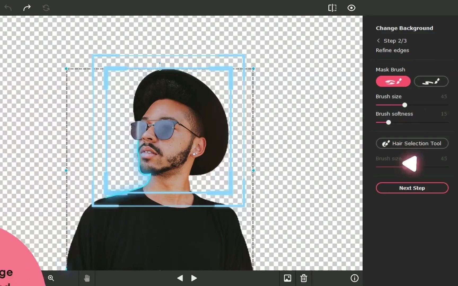Viewport: 458px width, 286px height.
Task: Click the rotation handle above the selection
Action: (160, 63)
